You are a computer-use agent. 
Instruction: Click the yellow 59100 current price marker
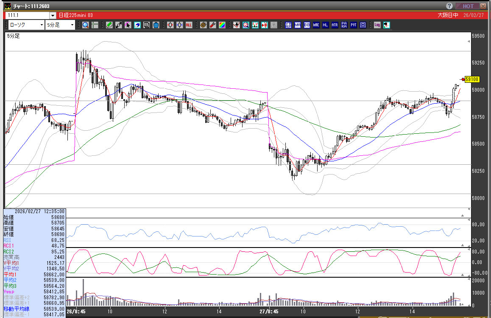pyautogui.click(x=471, y=79)
